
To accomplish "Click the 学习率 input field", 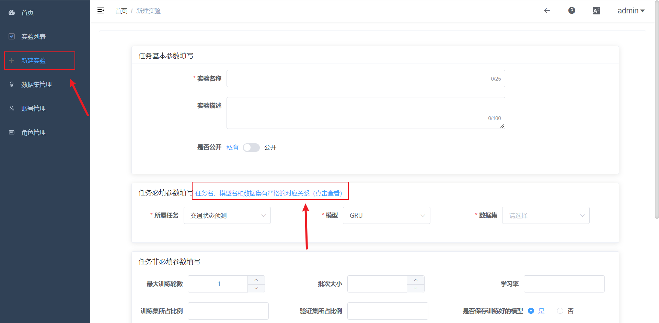I will (564, 284).
